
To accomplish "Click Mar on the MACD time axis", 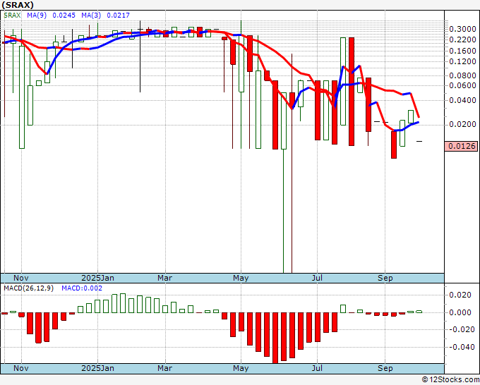I will click(x=164, y=368).
